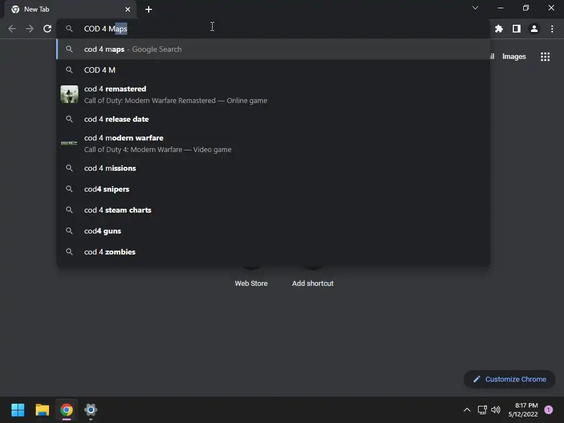Image resolution: width=564 pixels, height=423 pixels.
Task: Click the cod 4 remastered thumbnail image
Action: 69,94
